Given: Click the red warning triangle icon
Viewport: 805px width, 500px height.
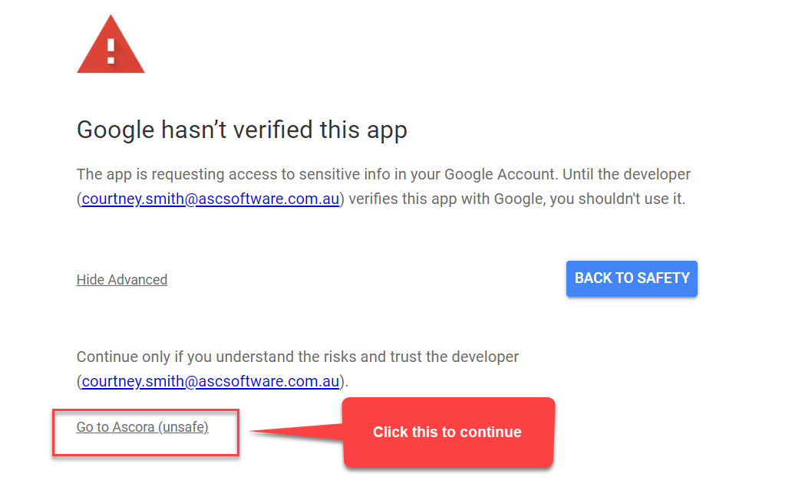Looking at the screenshot, I should 111,48.
